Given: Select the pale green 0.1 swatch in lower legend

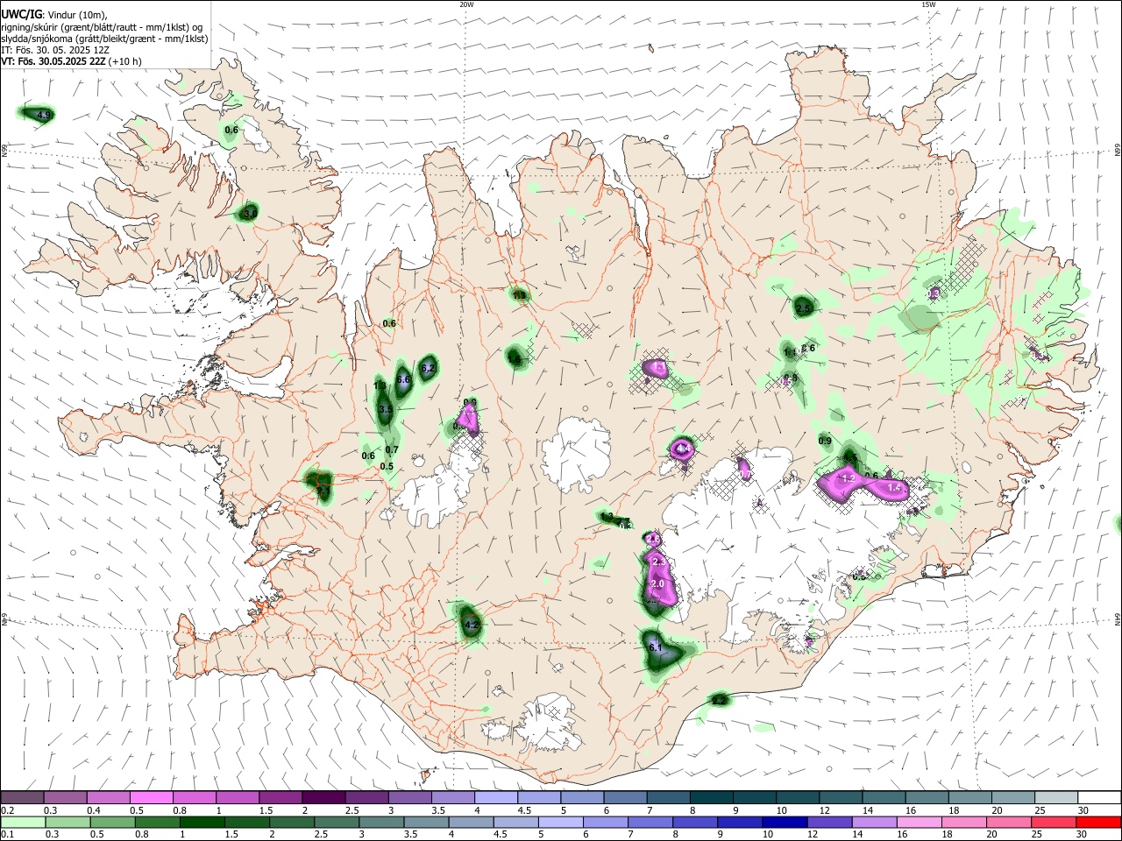Looking at the screenshot, I should [x=23, y=823].
